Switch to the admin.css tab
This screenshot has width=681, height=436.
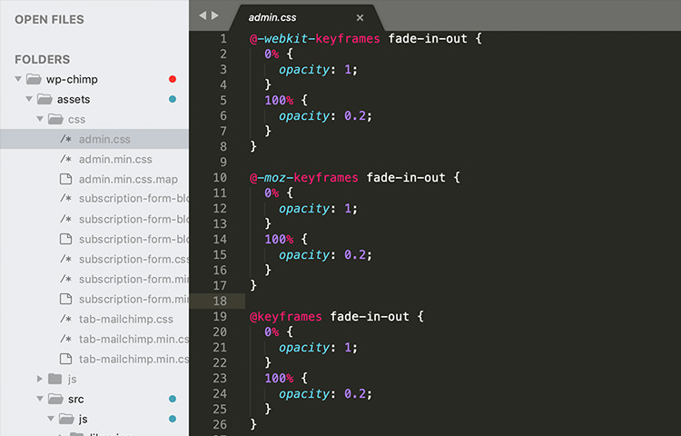tap(272, 17)
